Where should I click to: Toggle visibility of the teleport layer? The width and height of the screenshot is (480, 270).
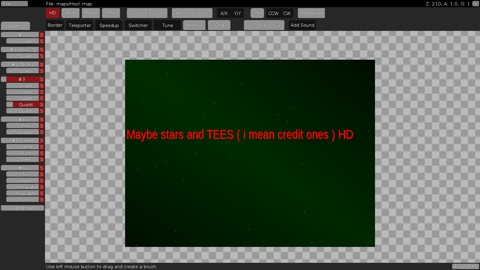point(10,181)
